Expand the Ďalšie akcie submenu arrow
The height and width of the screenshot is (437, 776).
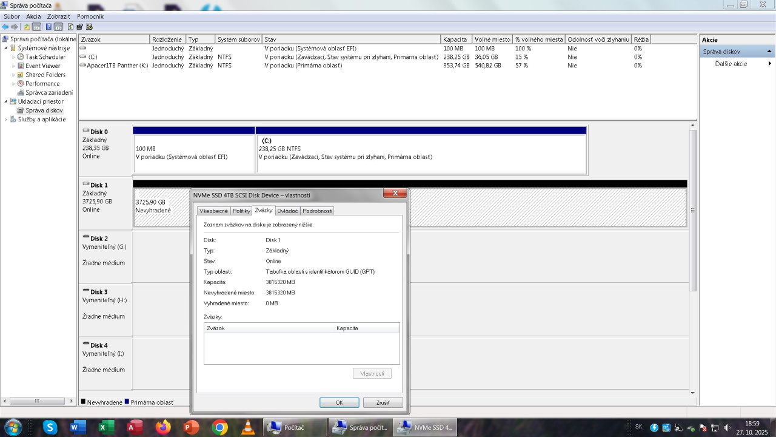[x=769, y=64]
